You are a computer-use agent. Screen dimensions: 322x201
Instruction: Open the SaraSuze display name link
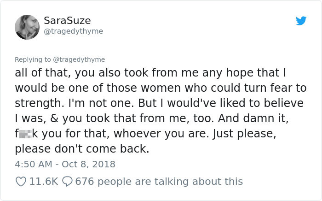click(x=67, y=21)
